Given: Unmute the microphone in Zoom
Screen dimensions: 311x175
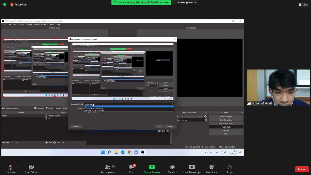Looking at the screenshot, I should coord(10,169).
